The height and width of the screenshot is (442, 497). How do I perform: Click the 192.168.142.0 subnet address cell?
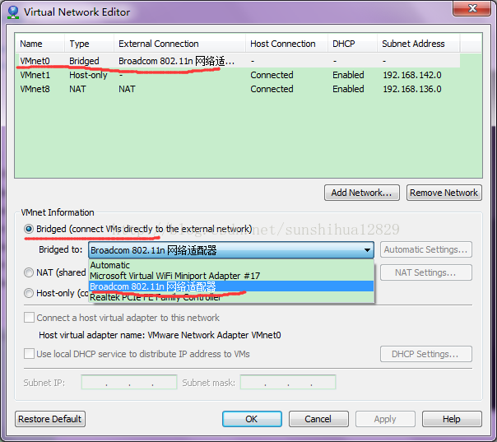point(412,75)
